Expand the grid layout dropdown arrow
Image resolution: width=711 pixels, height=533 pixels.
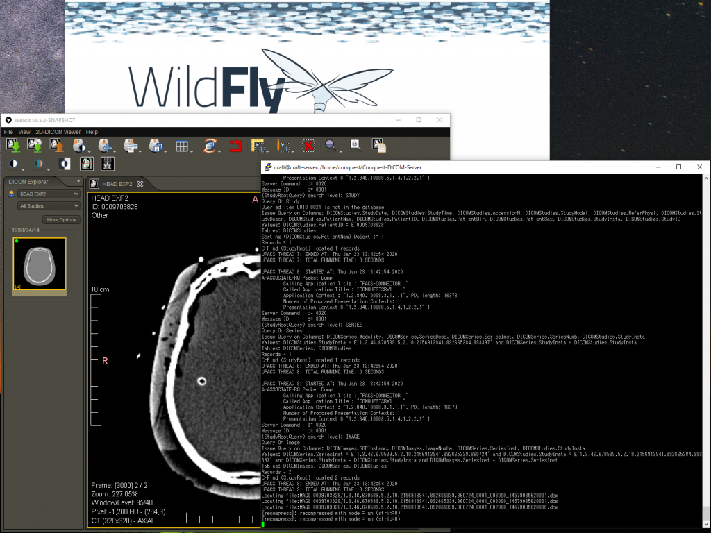pos(192,151)
